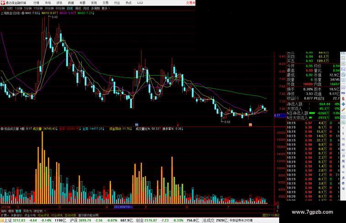Open the 行业资讯 tab
The image size is (346, 223).
(x=57, y=215)
